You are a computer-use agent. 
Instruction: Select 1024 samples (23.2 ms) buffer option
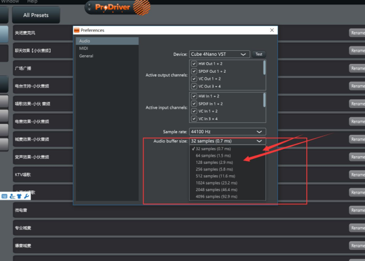[228, 183]
